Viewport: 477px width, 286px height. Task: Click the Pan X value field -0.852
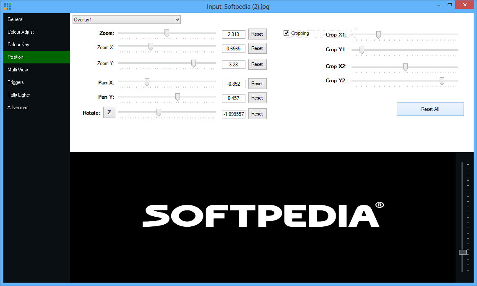233,84
